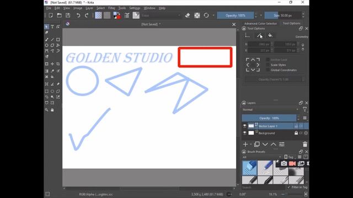Image resolution: width=353 pixels, height=198 pixels.
Task: Select the Polygon tool
Action: (52, 45)
